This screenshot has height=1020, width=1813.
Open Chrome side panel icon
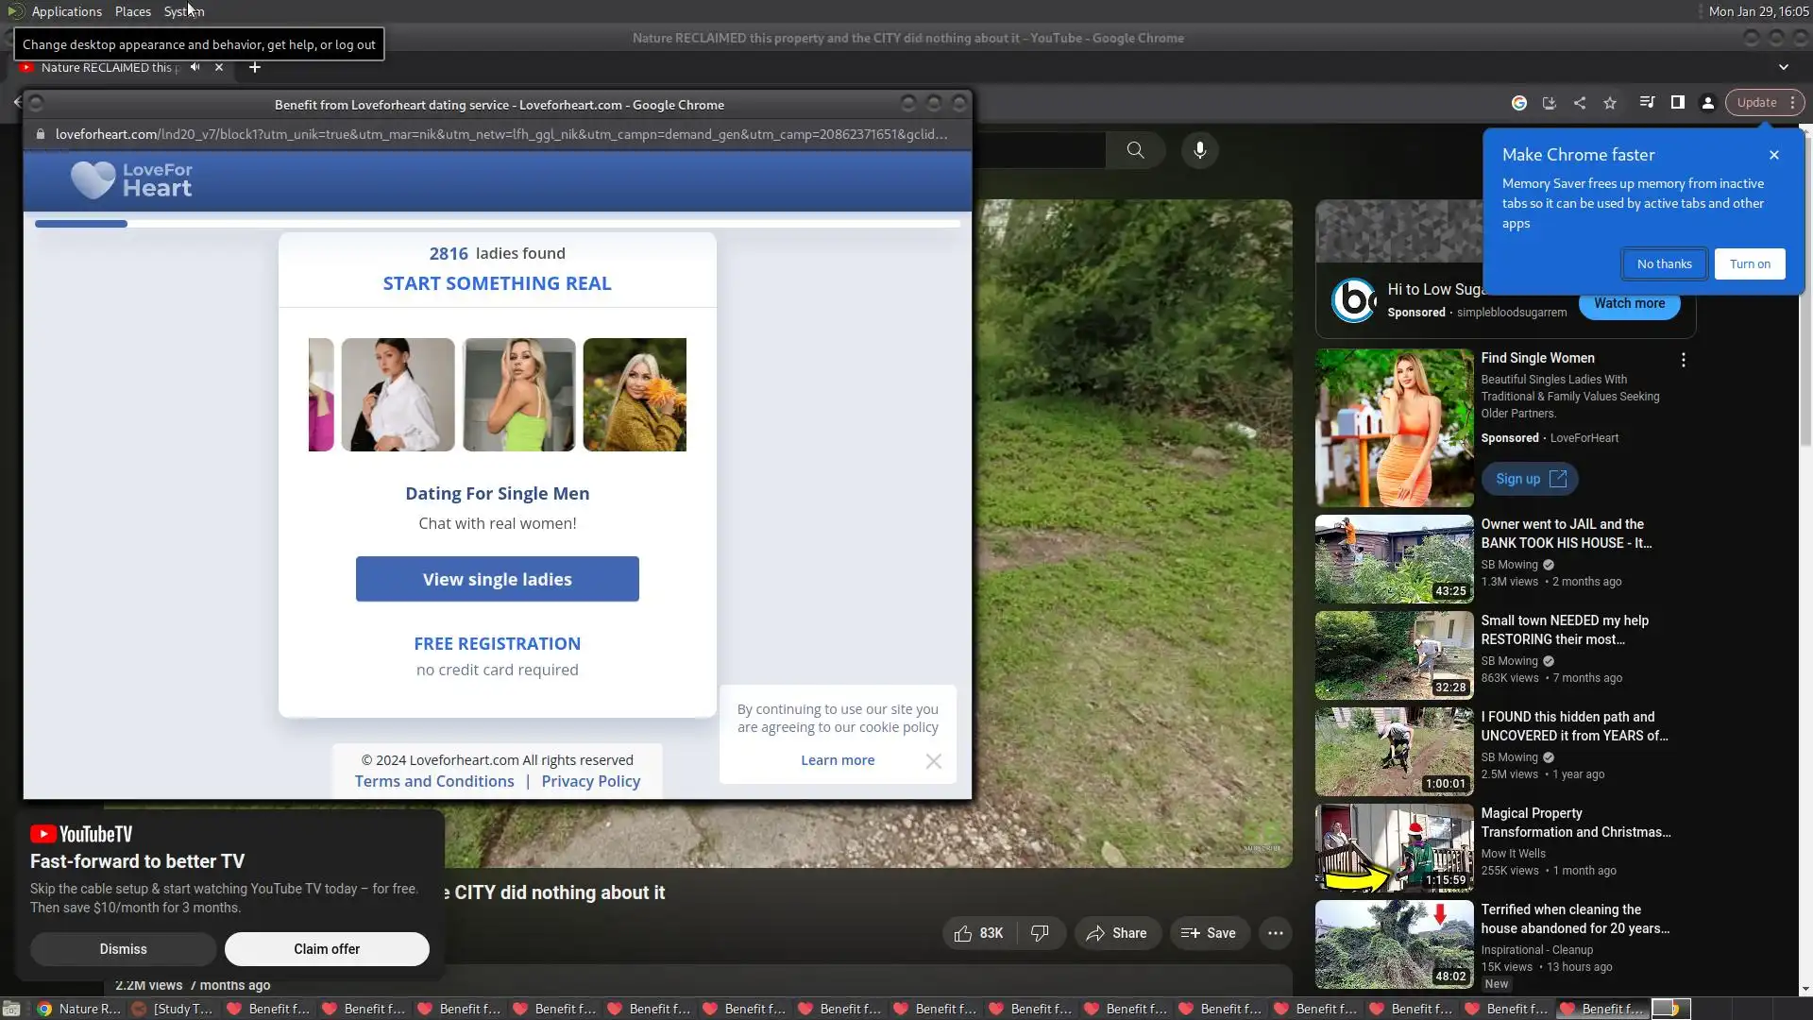pos(1678,103)
